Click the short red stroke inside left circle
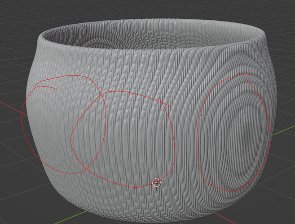Screen dimensions: 295x224 [x=46, y=88]
